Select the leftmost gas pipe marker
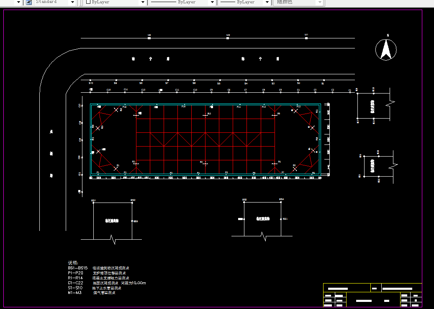 point(149,38)
